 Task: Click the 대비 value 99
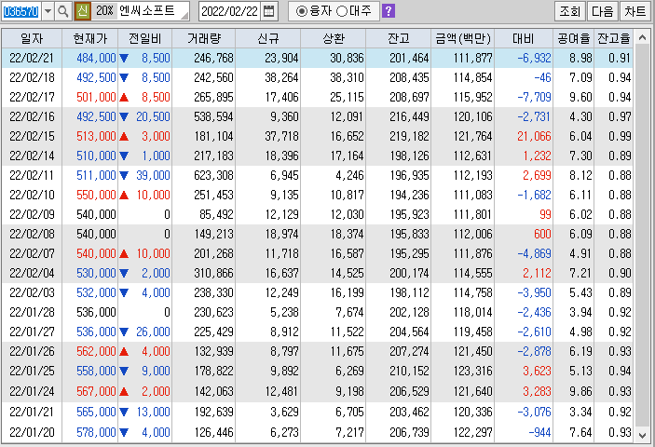tap(545, 214)
